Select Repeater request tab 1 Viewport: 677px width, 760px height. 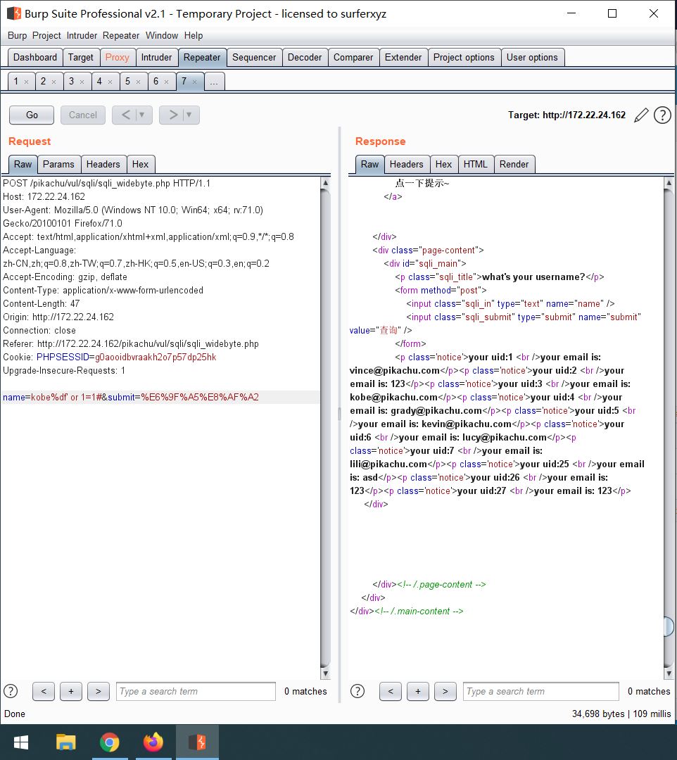pyautogui.click(x=16, y=81)
